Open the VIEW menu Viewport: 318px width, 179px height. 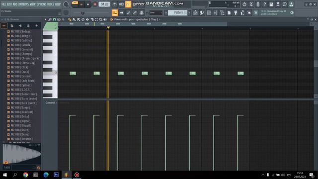click(33, 4)
